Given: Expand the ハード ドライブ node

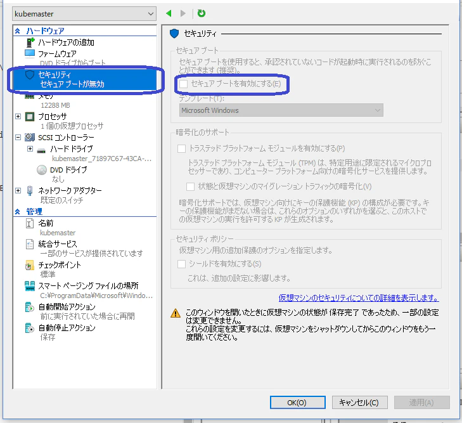Looking at the screenshot, I should pos(30,149).
